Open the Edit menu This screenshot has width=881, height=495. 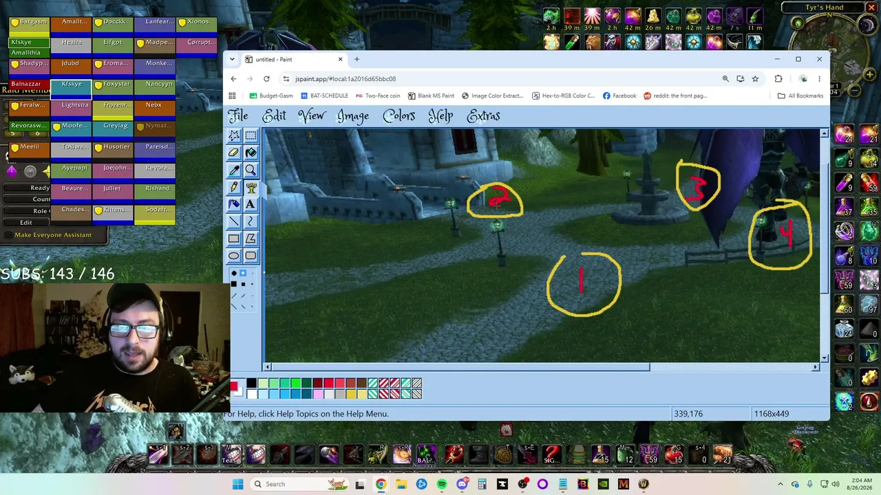point(274,115)
